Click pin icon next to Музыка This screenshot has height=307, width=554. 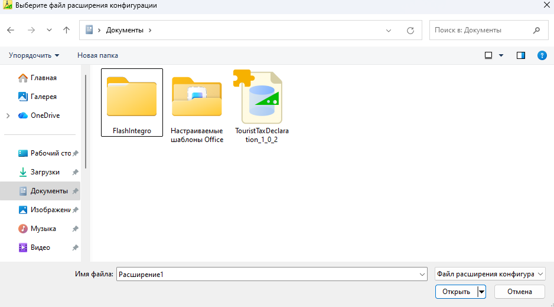pyautogui.click(x=75, y=229)
